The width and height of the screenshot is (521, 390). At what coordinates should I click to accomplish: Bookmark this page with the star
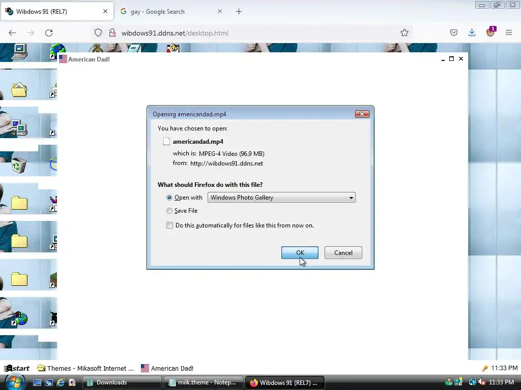[404, 33]
